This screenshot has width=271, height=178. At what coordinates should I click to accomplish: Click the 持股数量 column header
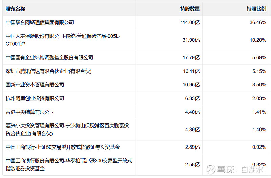point(190,9)
